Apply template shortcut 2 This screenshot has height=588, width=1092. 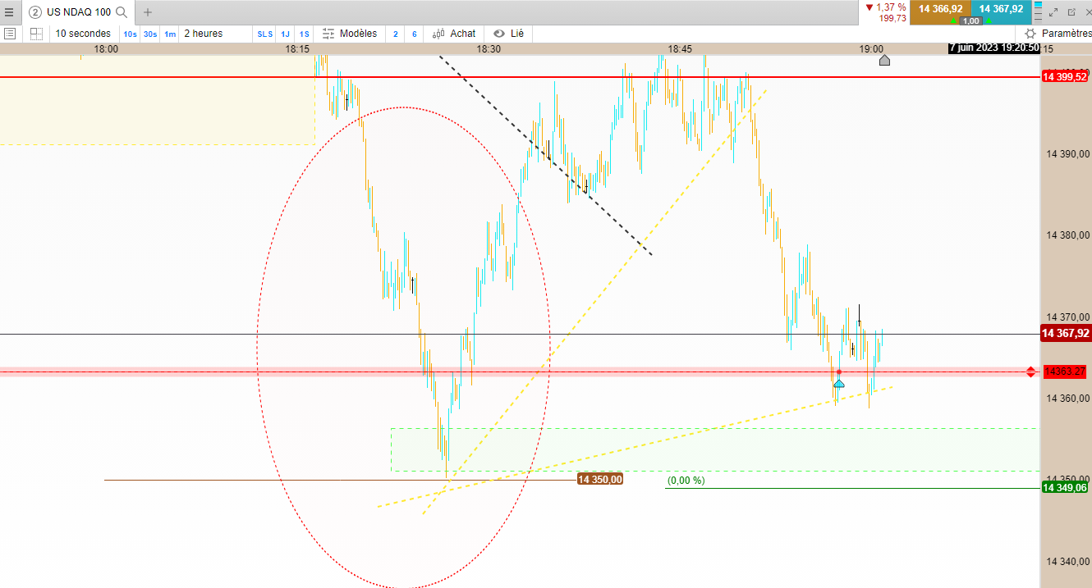(395, 34)
